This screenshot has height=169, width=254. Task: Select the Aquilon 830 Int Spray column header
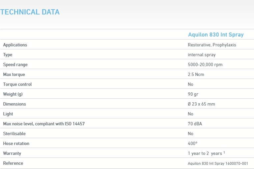coord(216,35)
